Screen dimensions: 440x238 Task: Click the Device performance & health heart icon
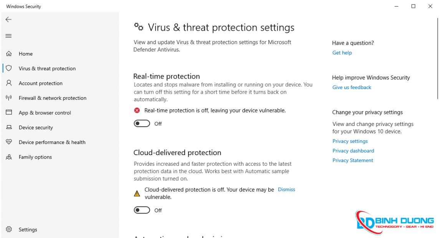tap(8, 142)
